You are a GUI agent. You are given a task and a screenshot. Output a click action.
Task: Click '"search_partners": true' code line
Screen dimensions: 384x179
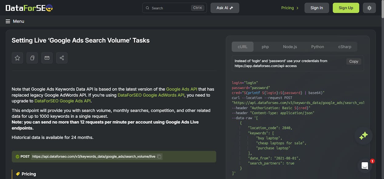click(x=271, y=163)
